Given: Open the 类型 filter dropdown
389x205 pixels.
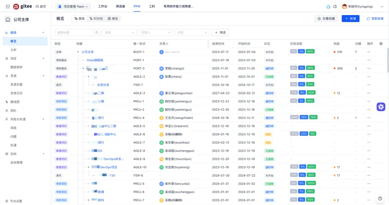Looking at the screenshot, I should [x=119, y=32].
